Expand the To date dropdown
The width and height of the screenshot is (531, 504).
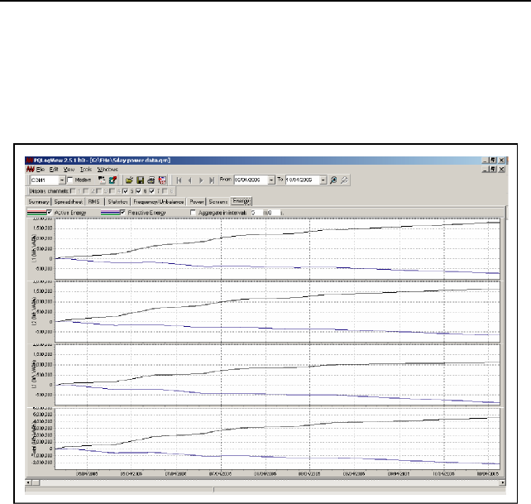pos(323,180)
